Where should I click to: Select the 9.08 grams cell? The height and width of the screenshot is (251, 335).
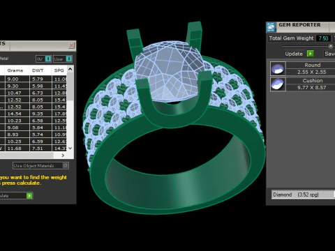pyautogui.click(x=17, y=128)
